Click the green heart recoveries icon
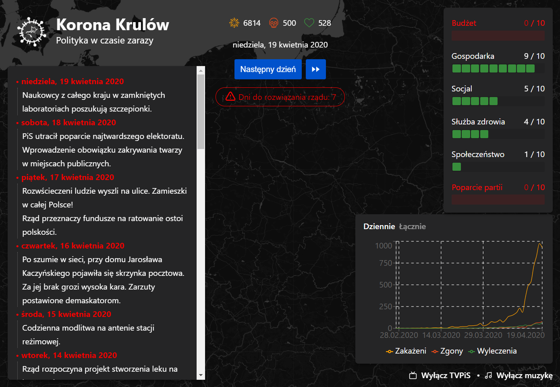 [x=309, y=23]
